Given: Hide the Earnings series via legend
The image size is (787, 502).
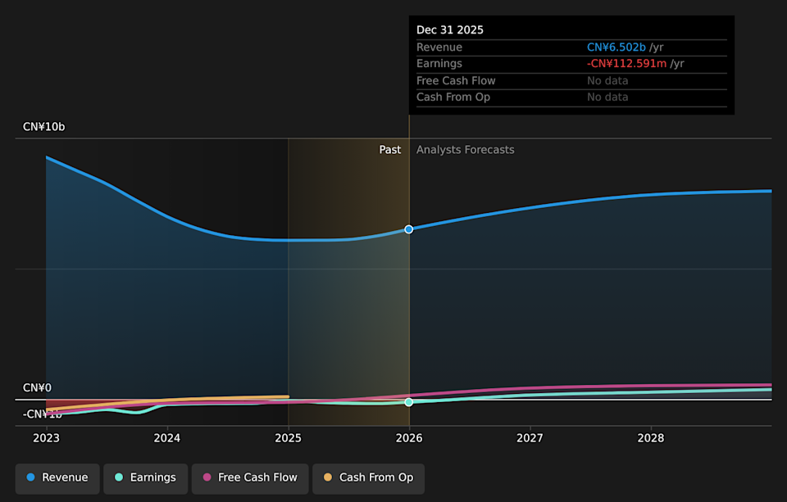Looking at the screenshot, I should coord(145,477).
